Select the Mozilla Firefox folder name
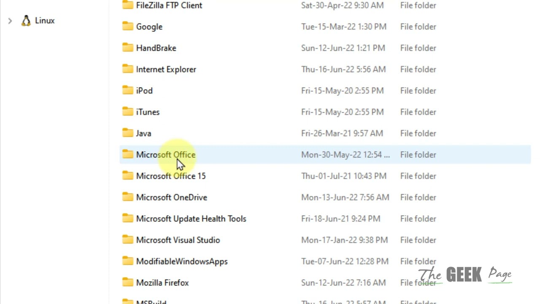 [162, 282]
